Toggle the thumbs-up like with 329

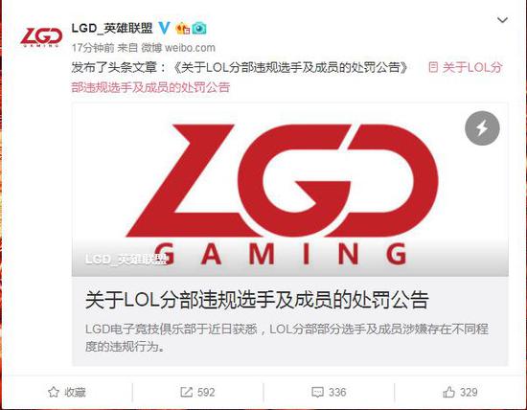tap(460, 392)
